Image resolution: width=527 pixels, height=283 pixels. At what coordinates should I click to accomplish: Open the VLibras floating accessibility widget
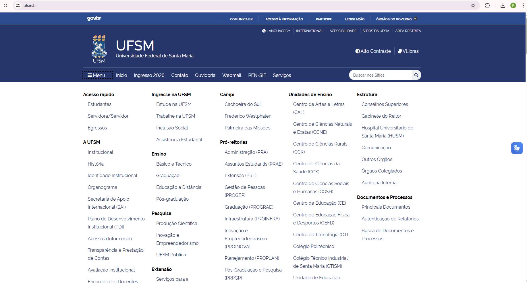[x=517, y=148]
